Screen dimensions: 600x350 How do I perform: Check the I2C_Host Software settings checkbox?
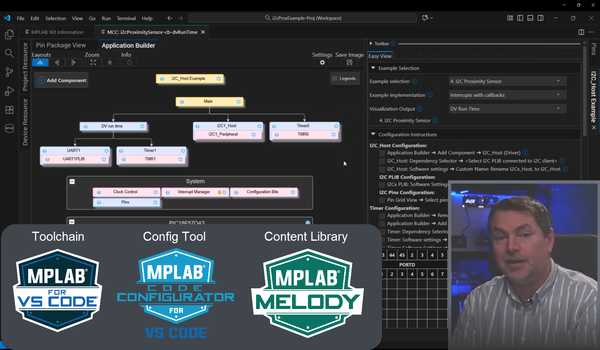point(382,169)
